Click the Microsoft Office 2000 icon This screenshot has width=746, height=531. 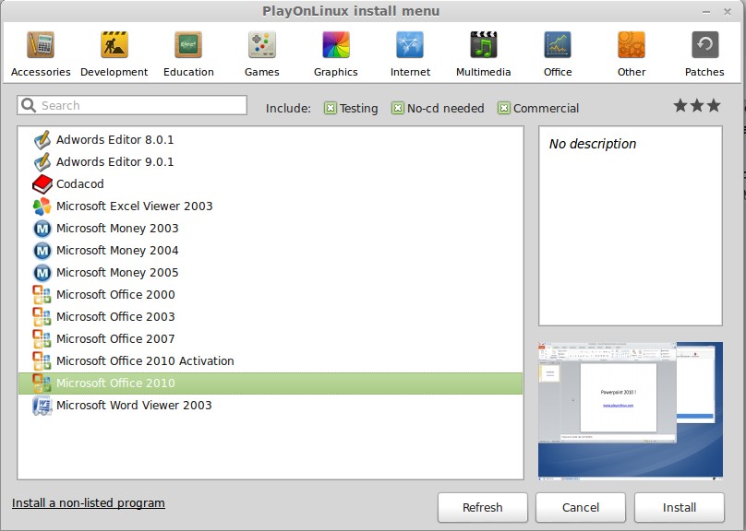[42, 294]
